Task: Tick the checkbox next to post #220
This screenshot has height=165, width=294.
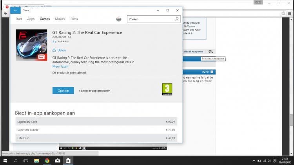Action: (x=212, y=72)
